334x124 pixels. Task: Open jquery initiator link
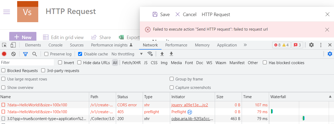tap(189, 105)
